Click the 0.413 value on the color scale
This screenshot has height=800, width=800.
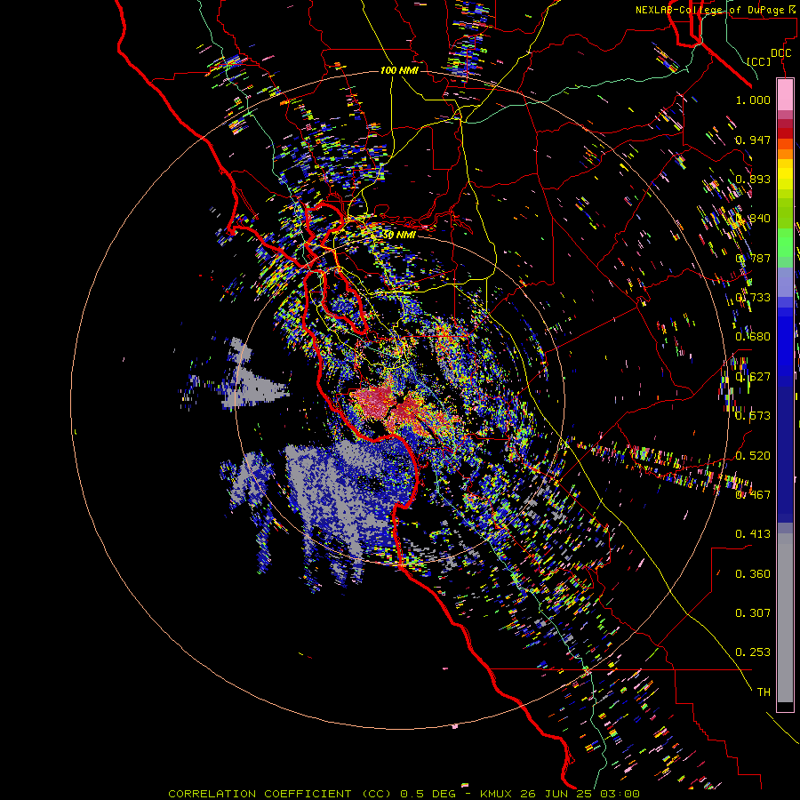[753, 534]
